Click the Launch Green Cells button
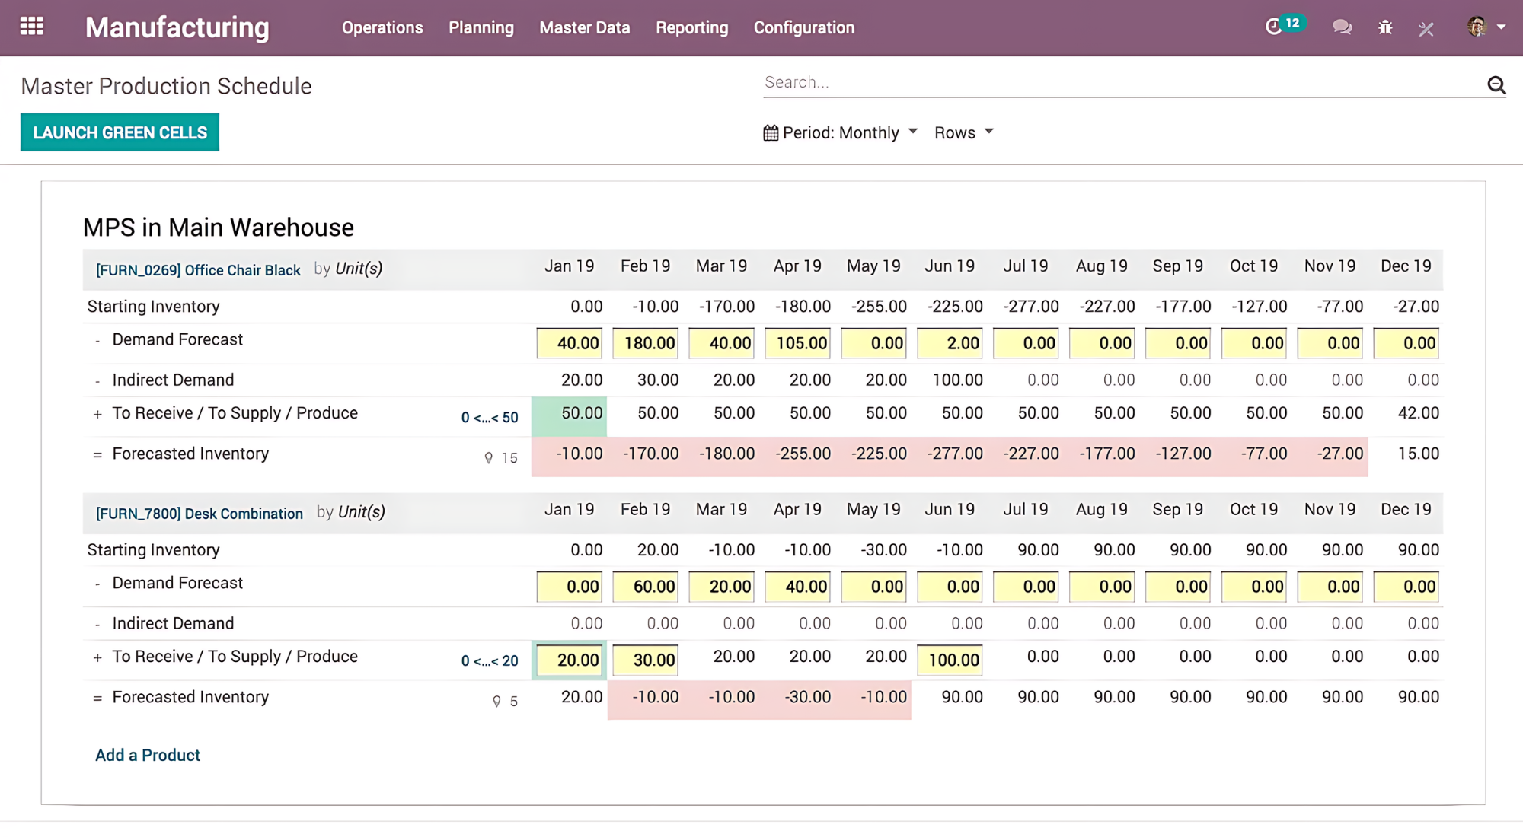Viewport: 1523px width, 837px height. [120, 132]
